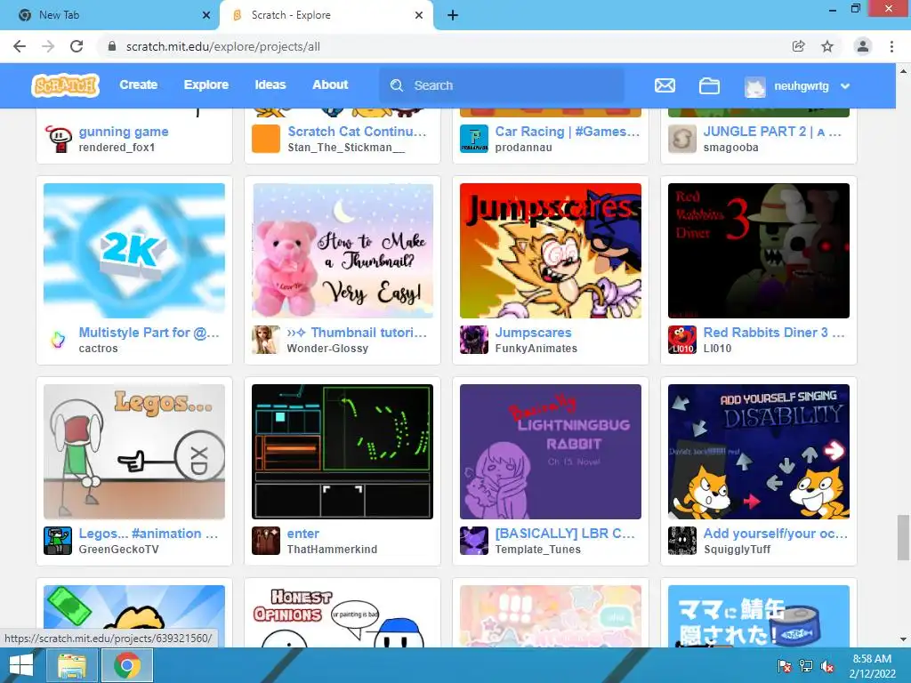The height and width of the screenshot is (683, 911).
Task: Open File Explorer from the taskbar
Action: pyautogui.click(x=71, y=665)
